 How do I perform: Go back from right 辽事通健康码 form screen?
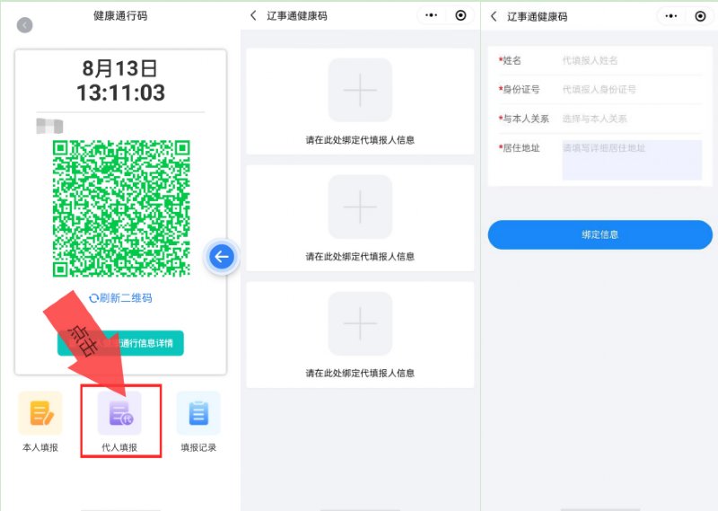[493, 16]
